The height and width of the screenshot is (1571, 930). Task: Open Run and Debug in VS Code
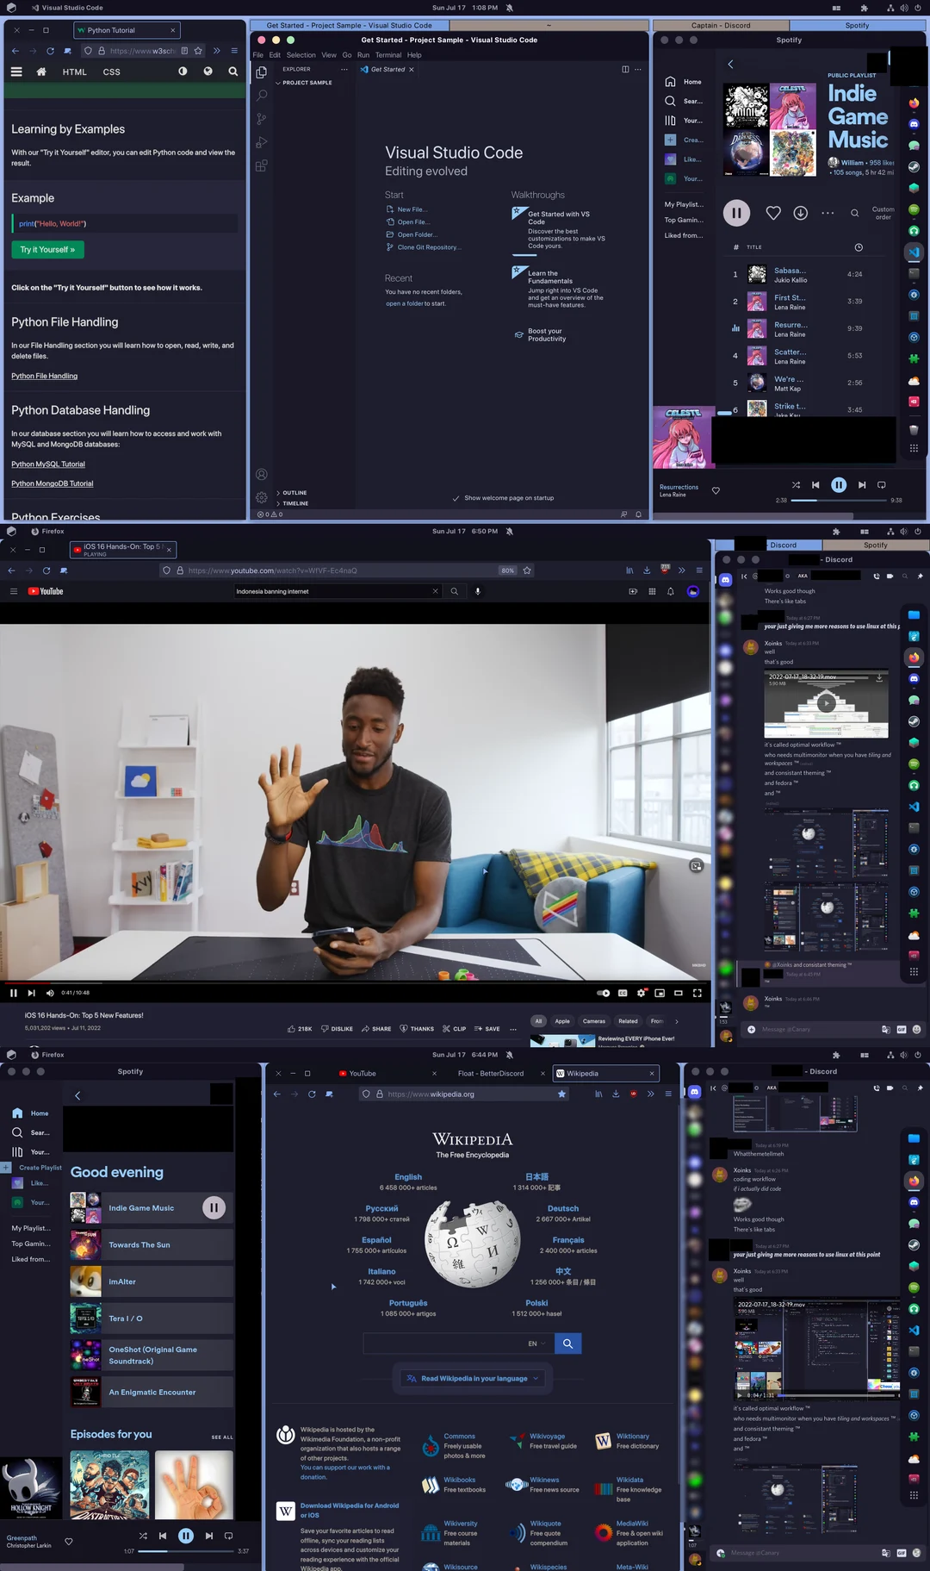[261, 142]
